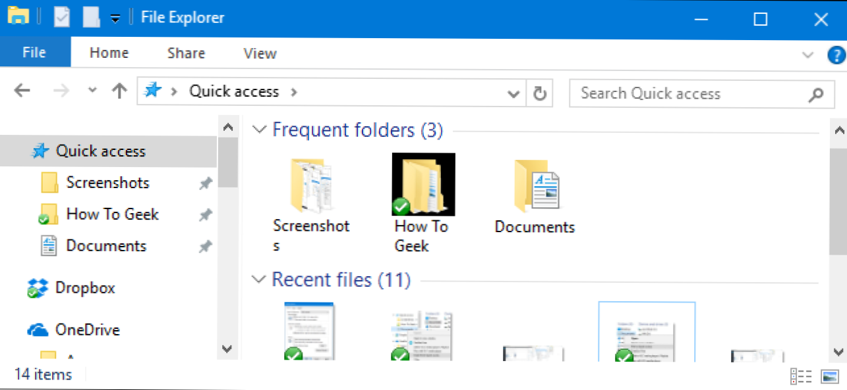Viewport: 847px width, 390px height.
Task: Open the File Explorer Help icon
Action: [x=835, y=55]
